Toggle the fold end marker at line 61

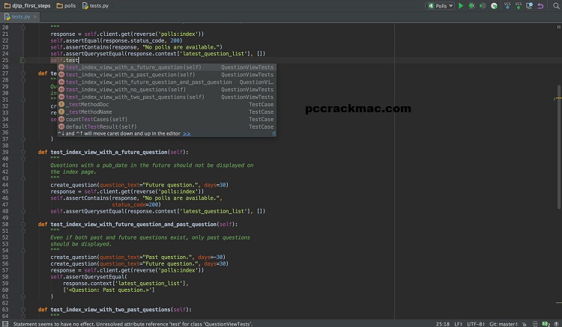pyautogui.click(x=23, y=296)
